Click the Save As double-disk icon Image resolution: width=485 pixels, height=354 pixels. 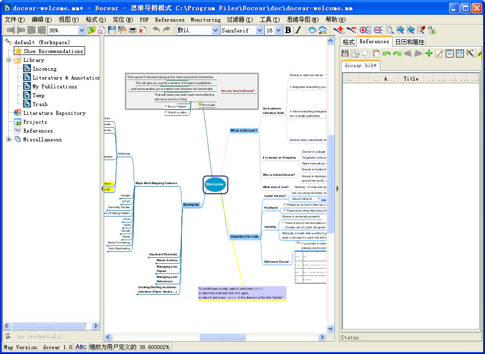coord(122,30)
